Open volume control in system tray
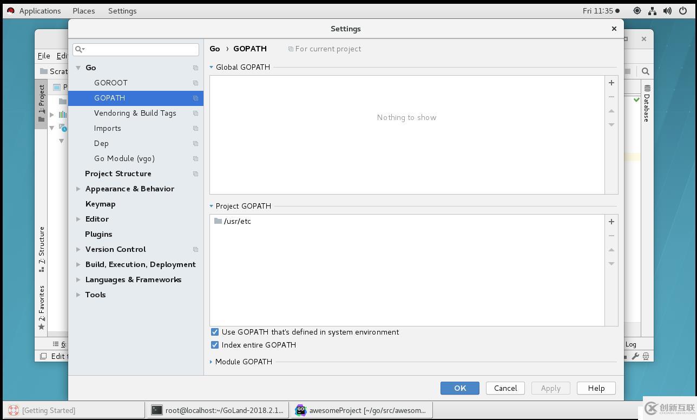Viewport: 697px width, 420px height. (667, 11)
